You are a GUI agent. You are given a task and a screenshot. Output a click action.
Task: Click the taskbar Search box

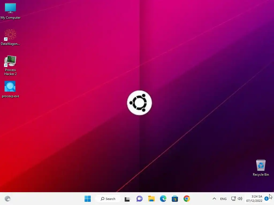pyautogui.click(x=108, y=199)
